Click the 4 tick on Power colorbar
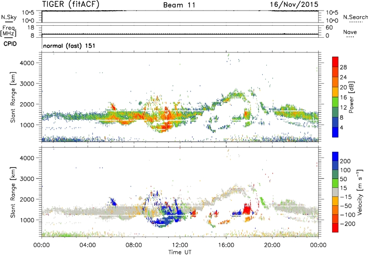Screen dimensions: 368x255 pyautogui.click(x=341, y=128)
